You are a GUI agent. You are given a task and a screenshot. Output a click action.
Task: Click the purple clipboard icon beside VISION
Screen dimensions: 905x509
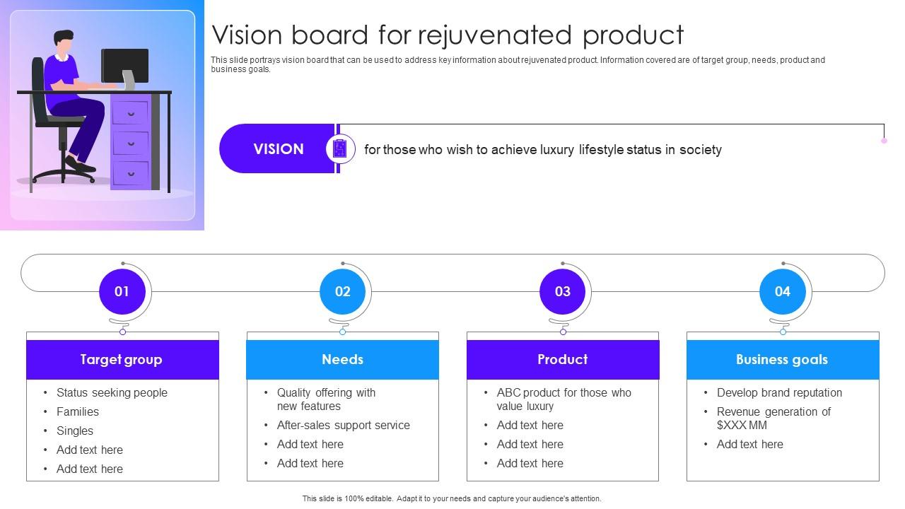339,148
